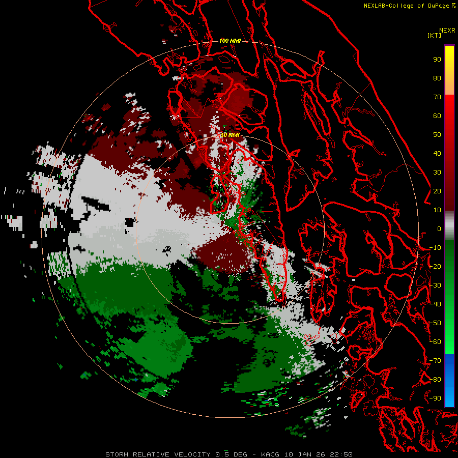The image size is (458, 458).
Task: Click the -40 value on velocity scale
Action: coord(435,304)
